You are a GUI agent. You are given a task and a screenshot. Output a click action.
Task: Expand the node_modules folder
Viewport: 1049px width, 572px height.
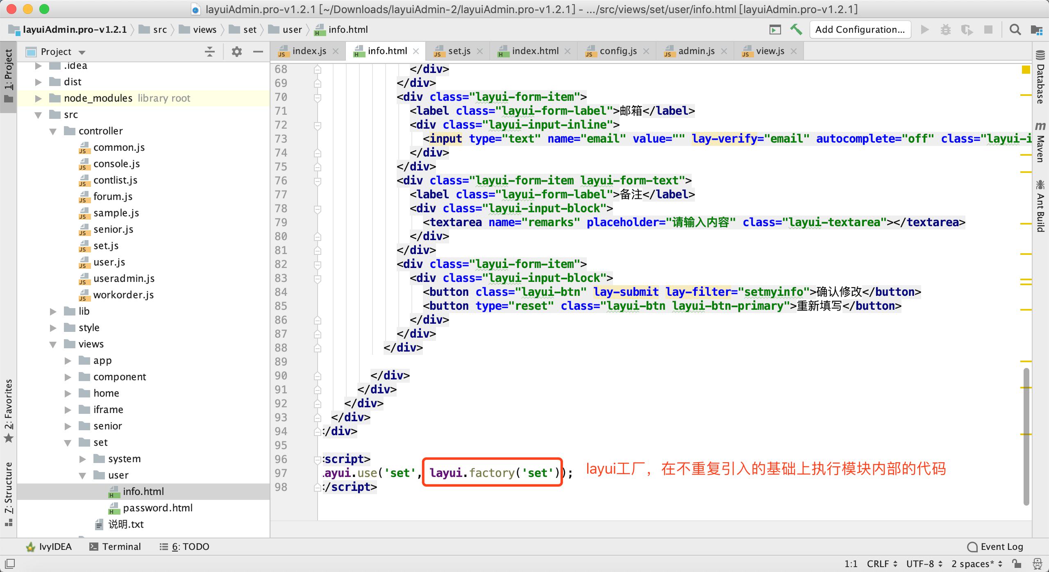point(38,98)
